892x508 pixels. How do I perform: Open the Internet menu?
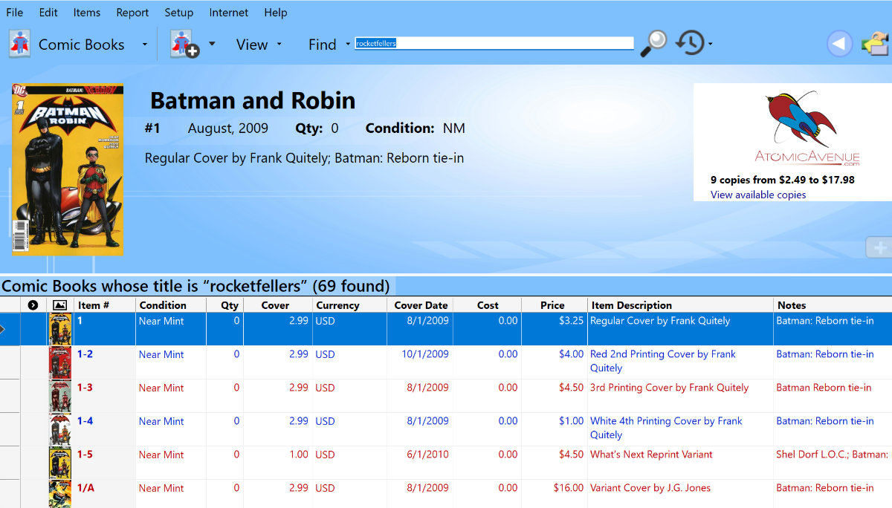click(229, 13)
